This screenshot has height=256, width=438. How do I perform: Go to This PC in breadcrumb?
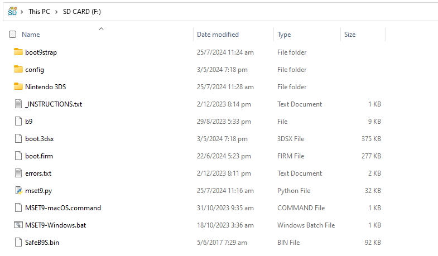39,11
